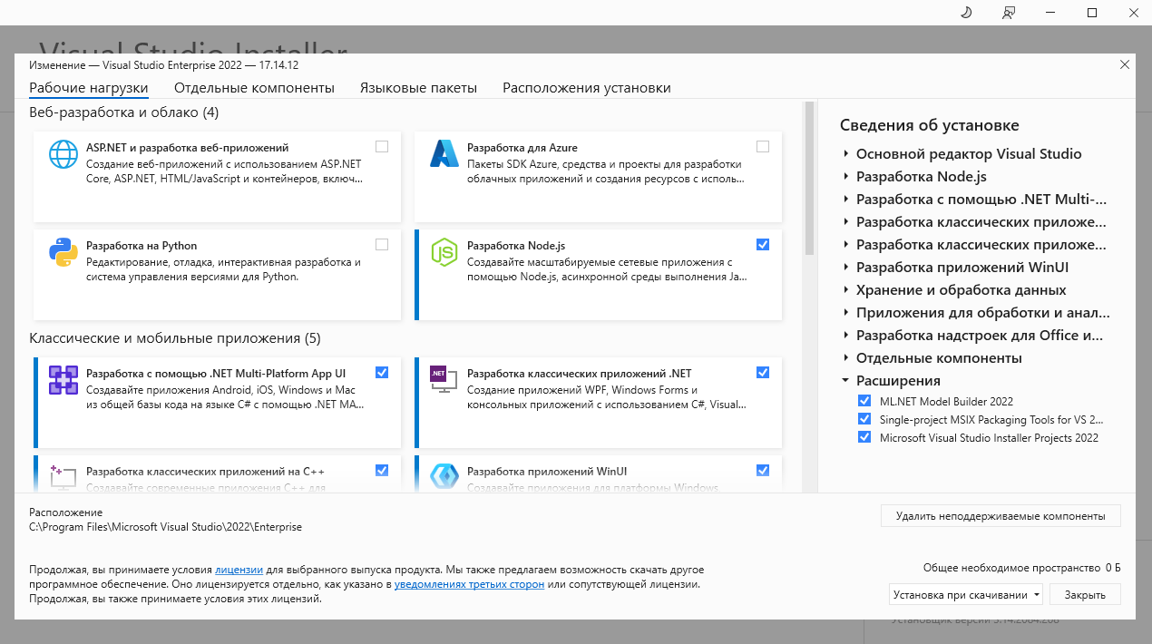This screenshot has height=644, width=1152.
Task: Click Классические и мобильные приложения (5) heading
Action: tap(175, 338)
